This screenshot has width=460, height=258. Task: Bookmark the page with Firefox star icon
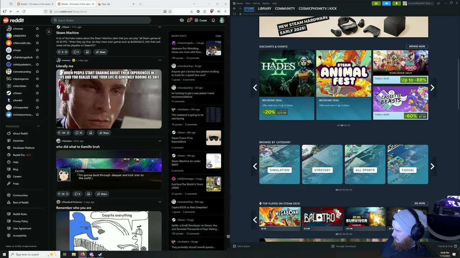pos(170,11)
